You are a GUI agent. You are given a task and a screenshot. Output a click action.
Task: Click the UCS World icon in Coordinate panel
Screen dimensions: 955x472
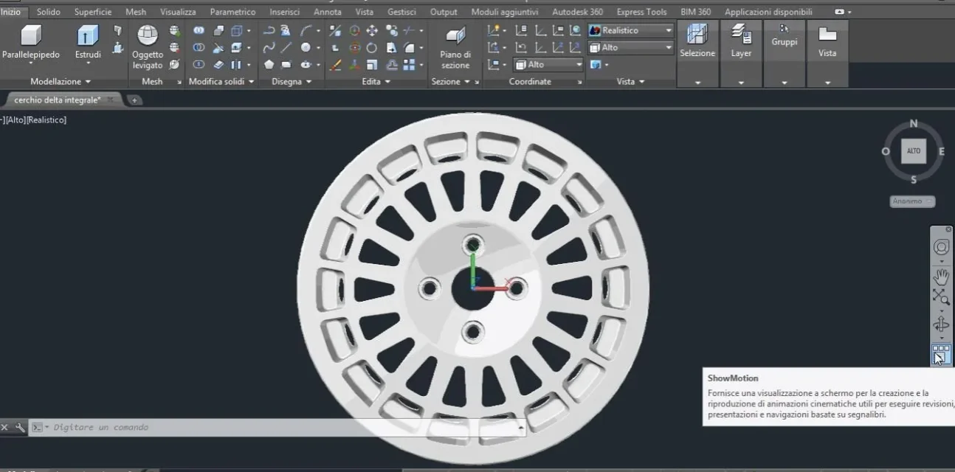pos(575,30)
